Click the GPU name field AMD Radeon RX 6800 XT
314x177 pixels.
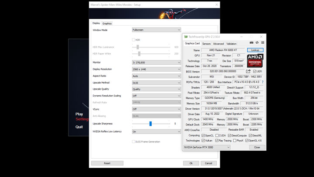223,50
